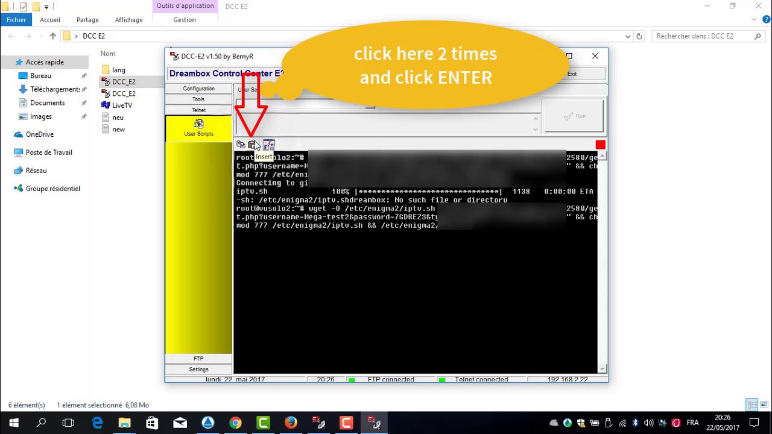The image size is (772, 434).
Task: Click the copy icon in telnet toolbar
Action: (x=241, y=145)
